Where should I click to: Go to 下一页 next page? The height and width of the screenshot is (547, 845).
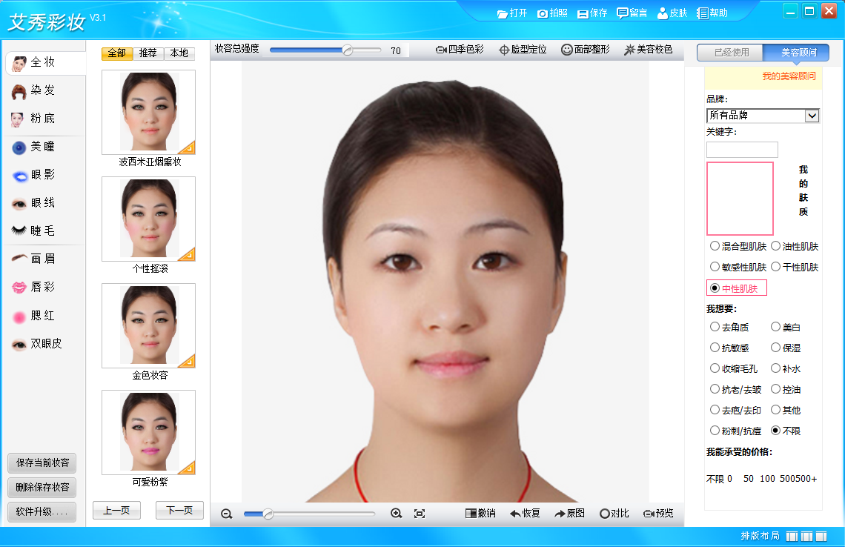point(179,510)
